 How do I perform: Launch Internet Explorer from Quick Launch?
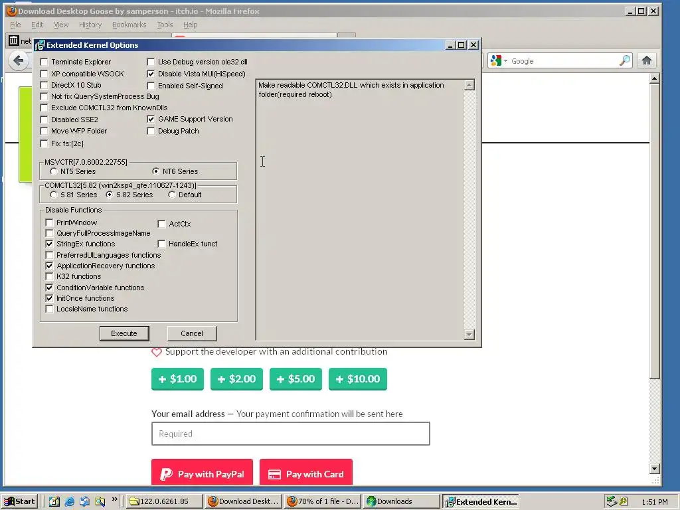tap(69, 501)
